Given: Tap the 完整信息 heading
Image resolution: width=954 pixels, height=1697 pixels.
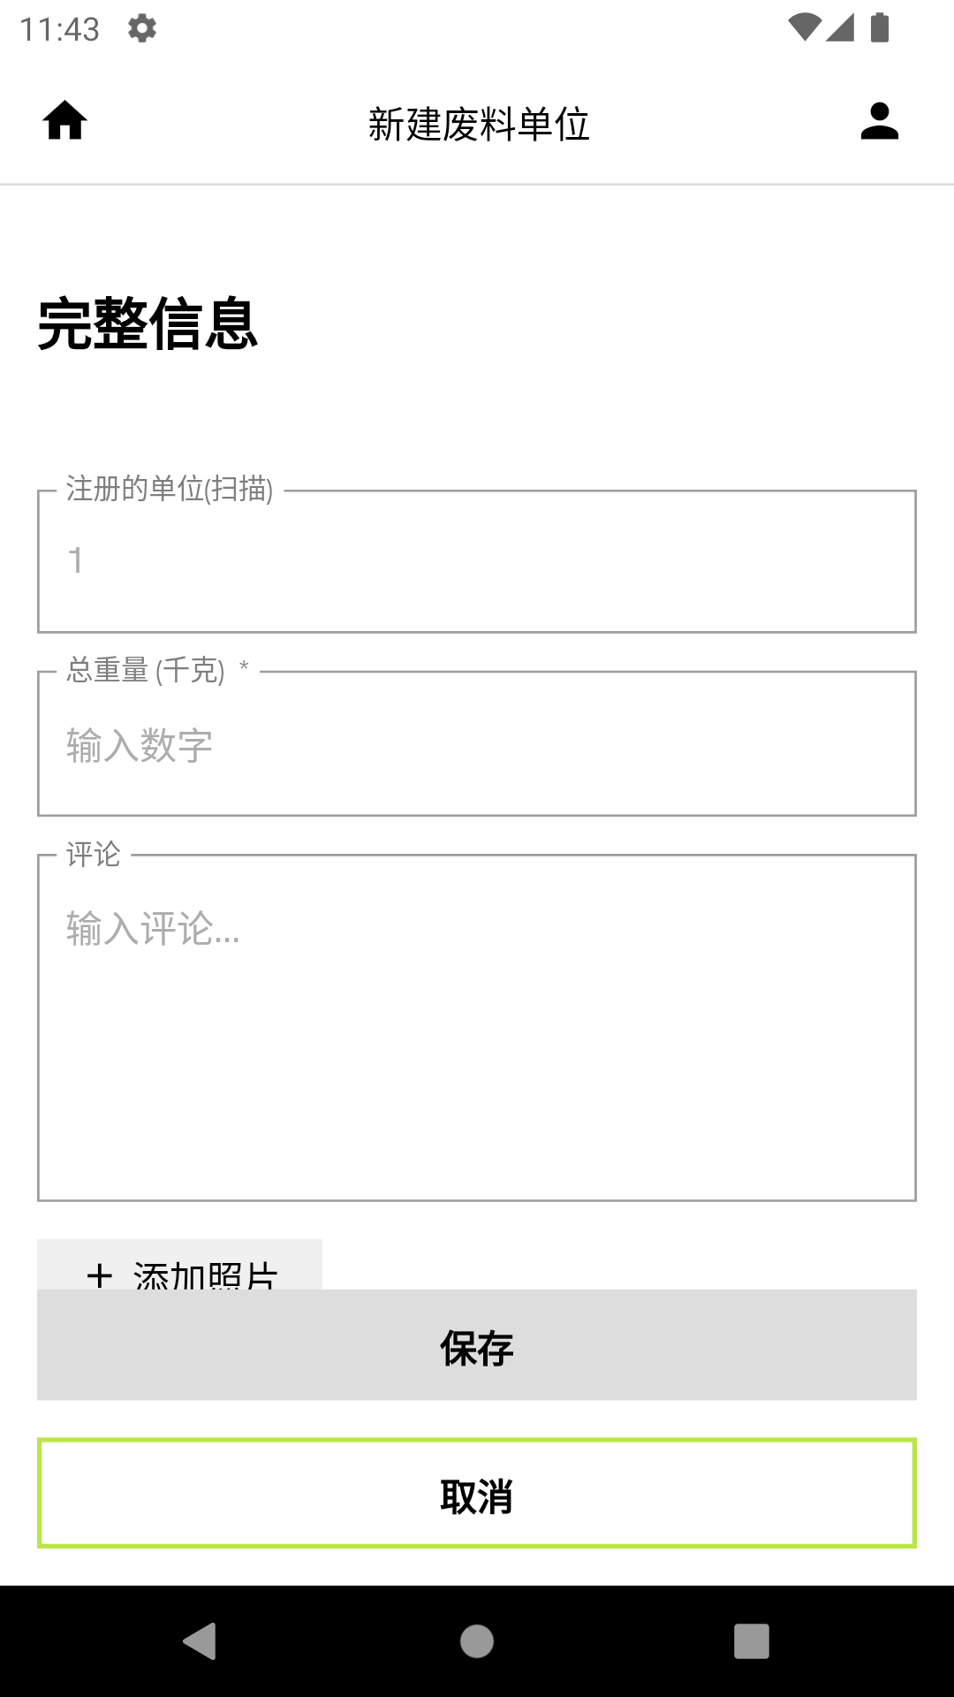Looking at the screenshot, I should [148, 324].
